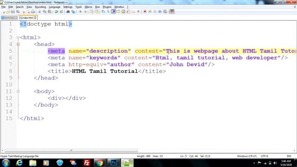The width and height of the screenshot is (297, 167).
Task: Toggle INS insert mode in status bar
Action: tap(289, 156)
